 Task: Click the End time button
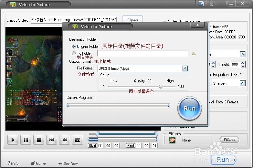[131, 146]
